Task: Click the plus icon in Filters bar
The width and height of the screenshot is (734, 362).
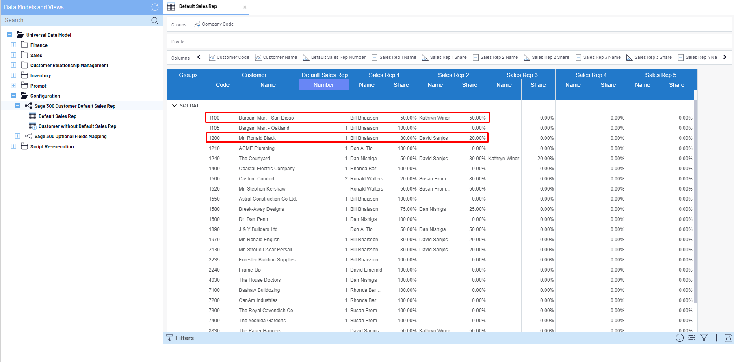Action: tap(716, 338)
